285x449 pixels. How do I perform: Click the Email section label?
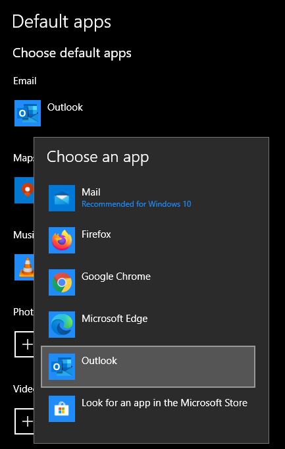tap(25, 81)
